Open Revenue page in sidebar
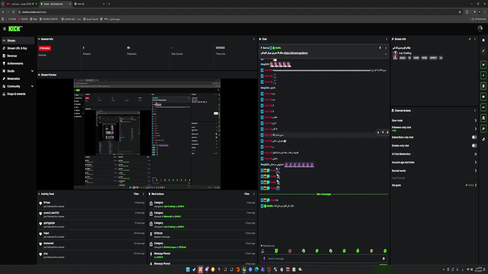488x274 pixels. 18,56
